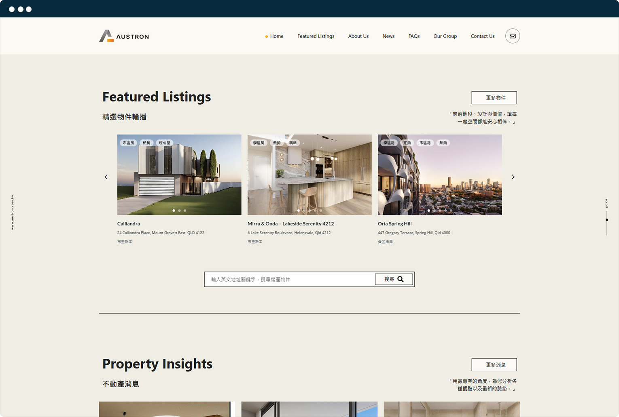
Task: Open Contact Us page
Action: click(482, 36)
